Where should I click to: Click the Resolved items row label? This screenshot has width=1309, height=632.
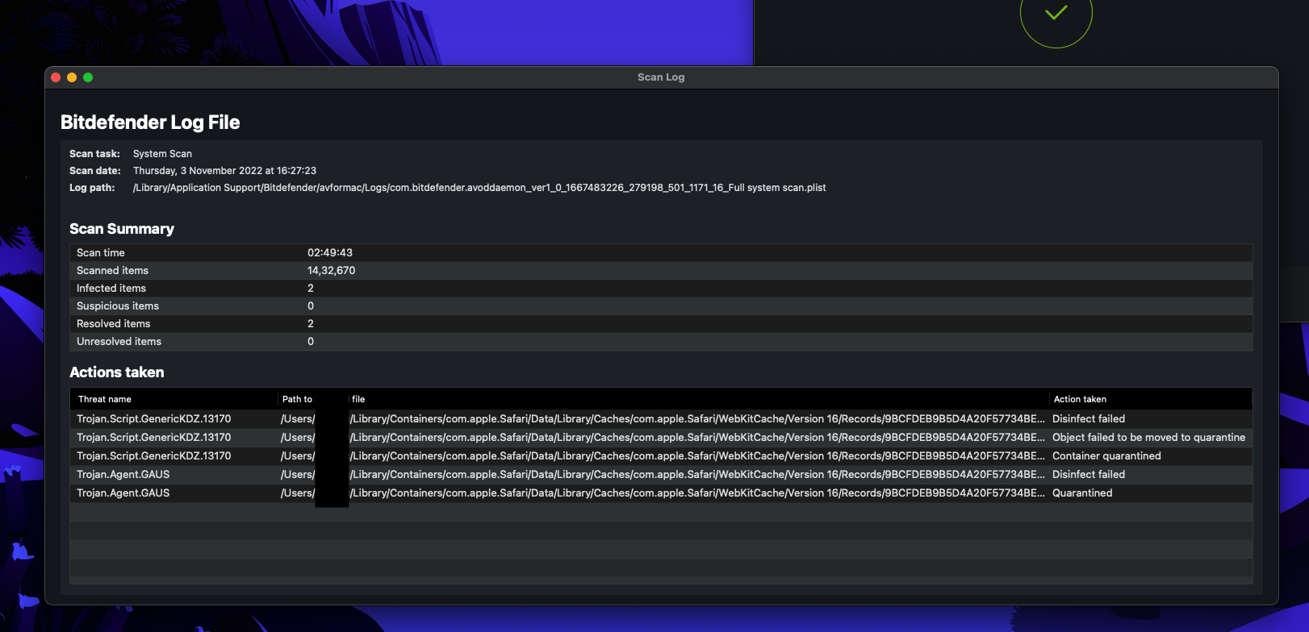point(113,324)
